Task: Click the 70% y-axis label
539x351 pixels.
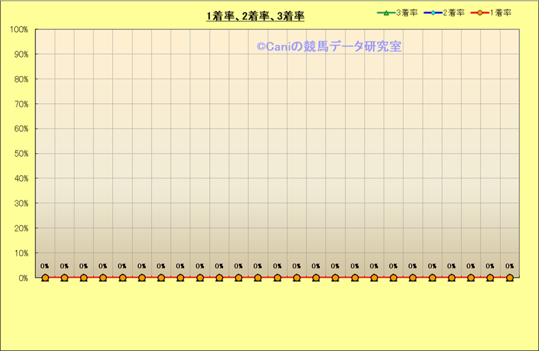Action: tap(20, 104)
